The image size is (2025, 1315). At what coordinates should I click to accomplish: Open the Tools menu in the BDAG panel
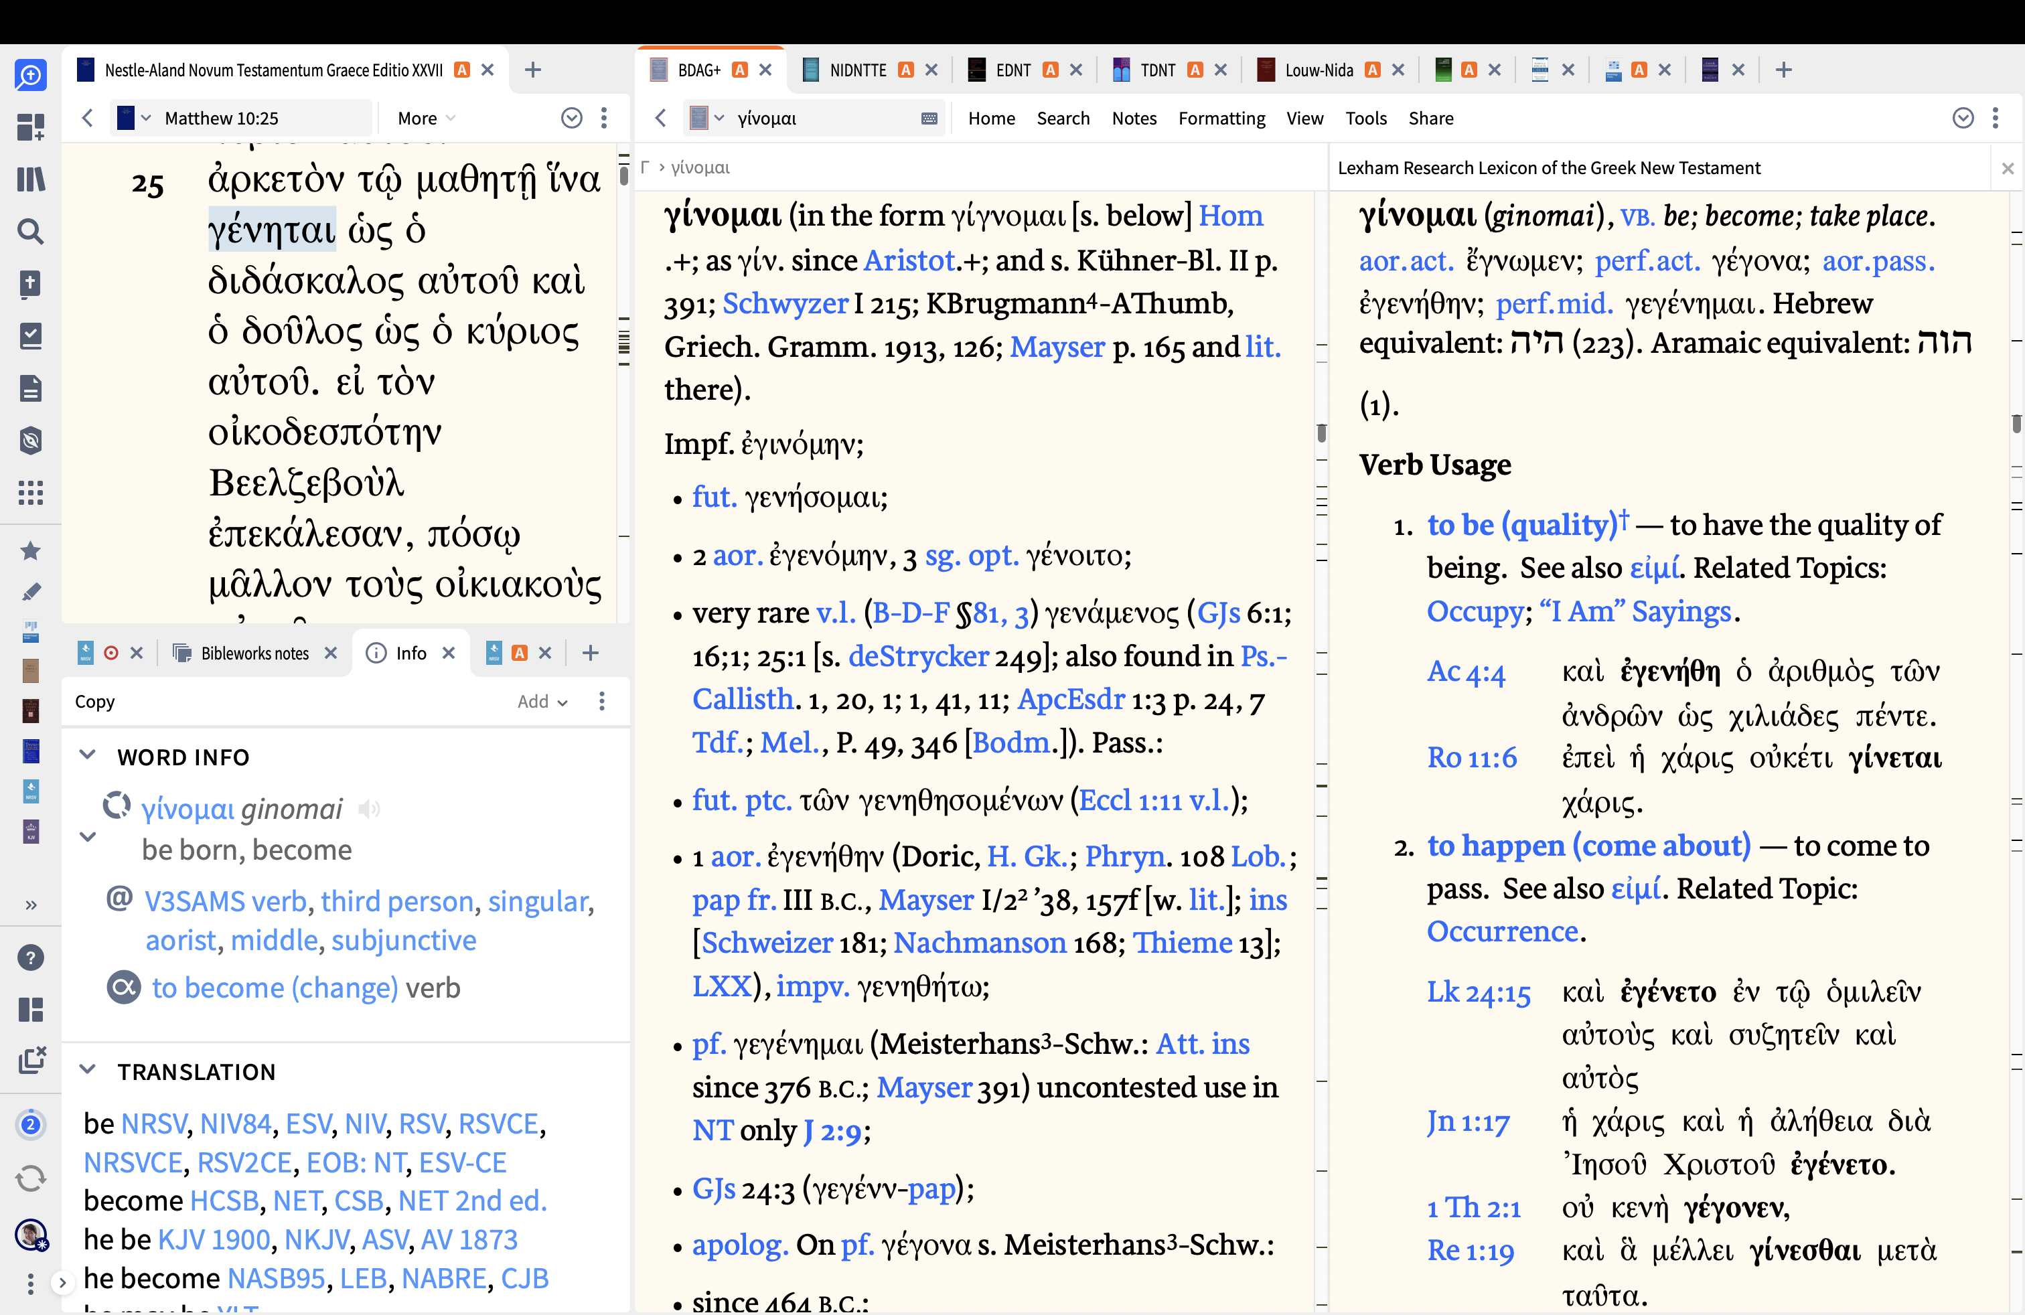pos(1365,117)
